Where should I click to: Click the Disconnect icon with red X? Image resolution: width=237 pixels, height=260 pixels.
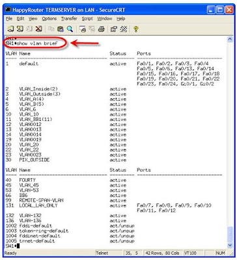point(38,29)
